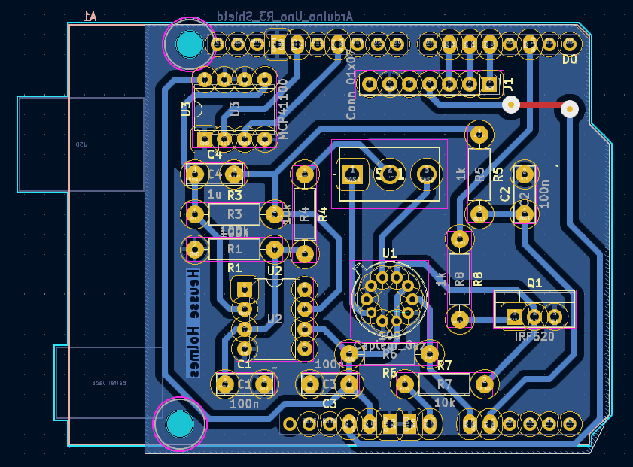633x467 pixels.
Task: Click the lower cyan mounting hole
Action: [x=180, y=424]
